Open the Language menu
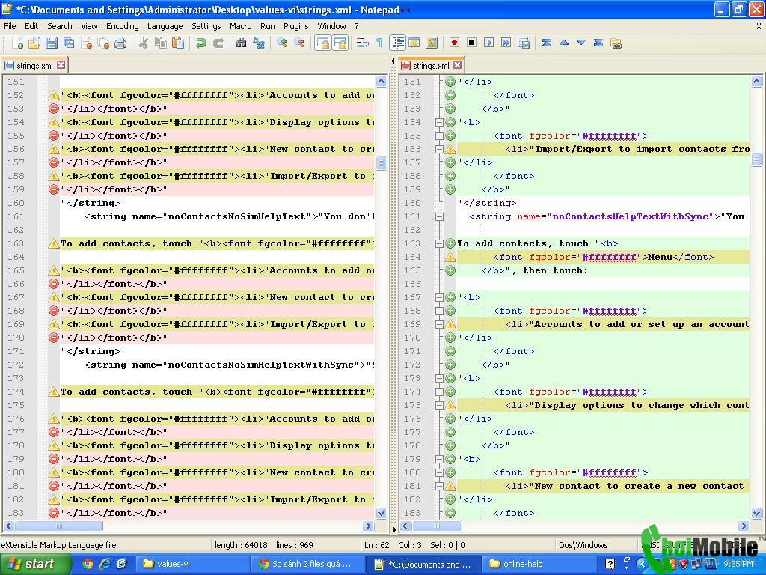 165,26
